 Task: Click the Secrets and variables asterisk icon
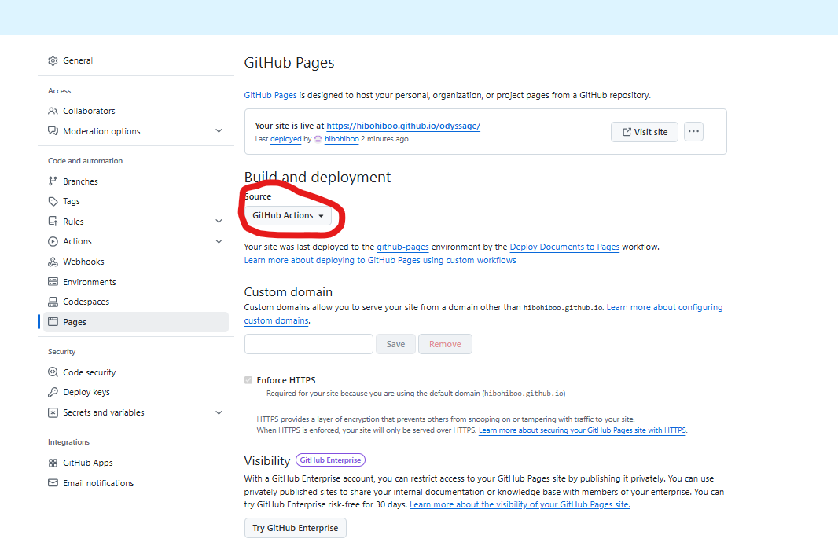pos(53,412)
